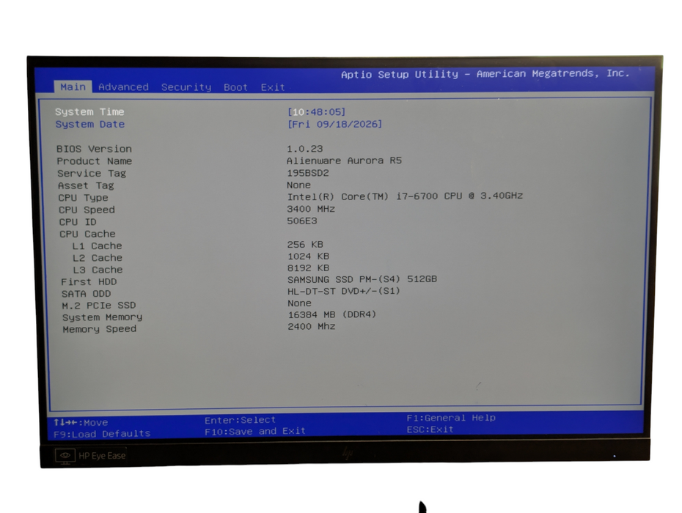Screen dimensions: 682x513
Task: Go to the Boot tab
Action: (235, 87)
